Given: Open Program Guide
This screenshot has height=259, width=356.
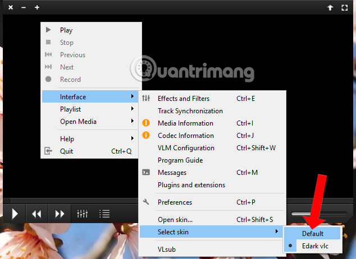Looking at the screenshot, I should 212,160.
